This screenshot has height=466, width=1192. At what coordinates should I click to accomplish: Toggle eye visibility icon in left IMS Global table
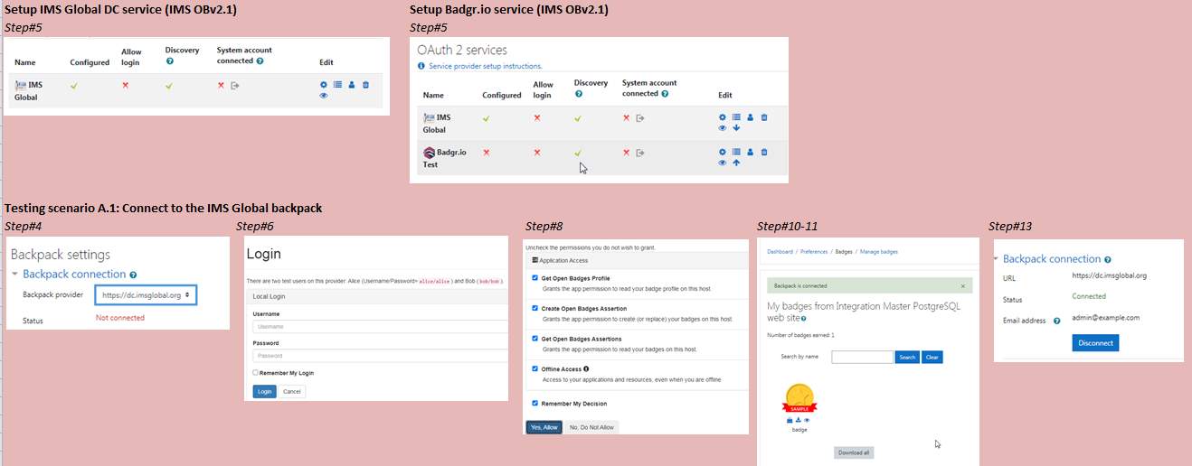pos(324,95)
